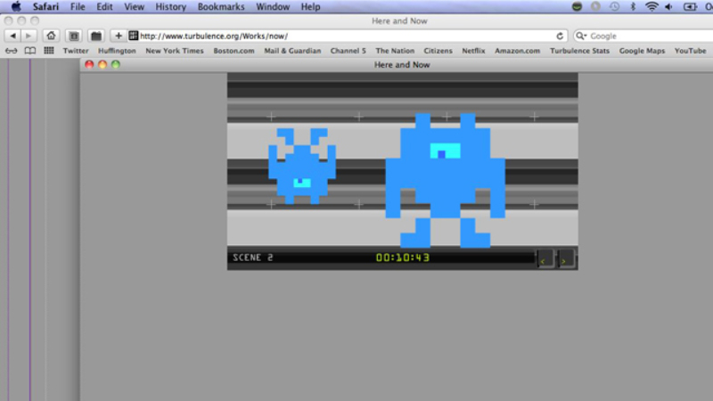This screenshot has height=401, width=713.
Task: Open the Apple menu
Action: pos(16,6)
